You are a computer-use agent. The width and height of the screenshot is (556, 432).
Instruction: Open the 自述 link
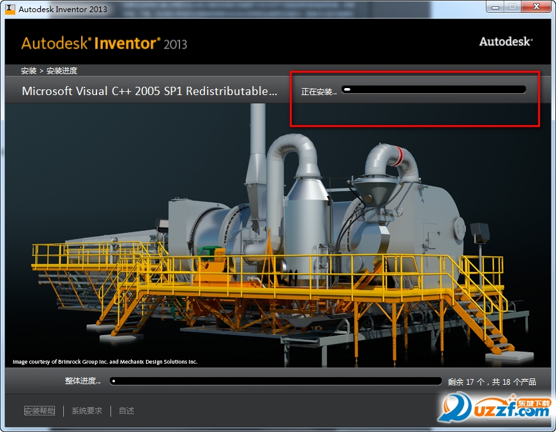coord(126,411)
